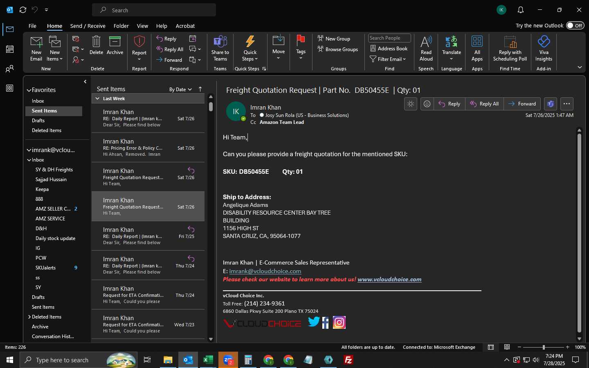Click the Search box in title bar
This screenshot has width=589, height=368.
coord(154,10)
